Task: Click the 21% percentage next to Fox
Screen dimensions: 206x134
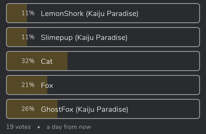Action: [28, 85]
